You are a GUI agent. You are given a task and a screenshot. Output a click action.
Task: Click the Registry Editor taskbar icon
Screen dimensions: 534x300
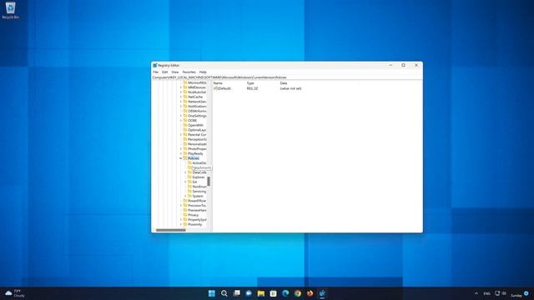(322, 293)
